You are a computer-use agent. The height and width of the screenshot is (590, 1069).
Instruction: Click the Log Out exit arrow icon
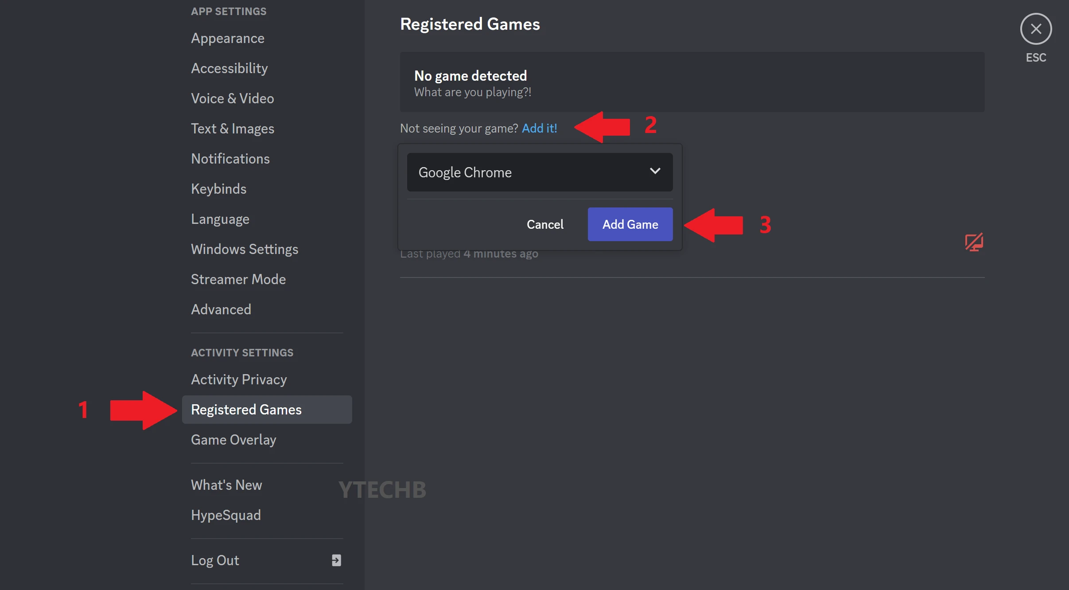[x=336, y=560]
